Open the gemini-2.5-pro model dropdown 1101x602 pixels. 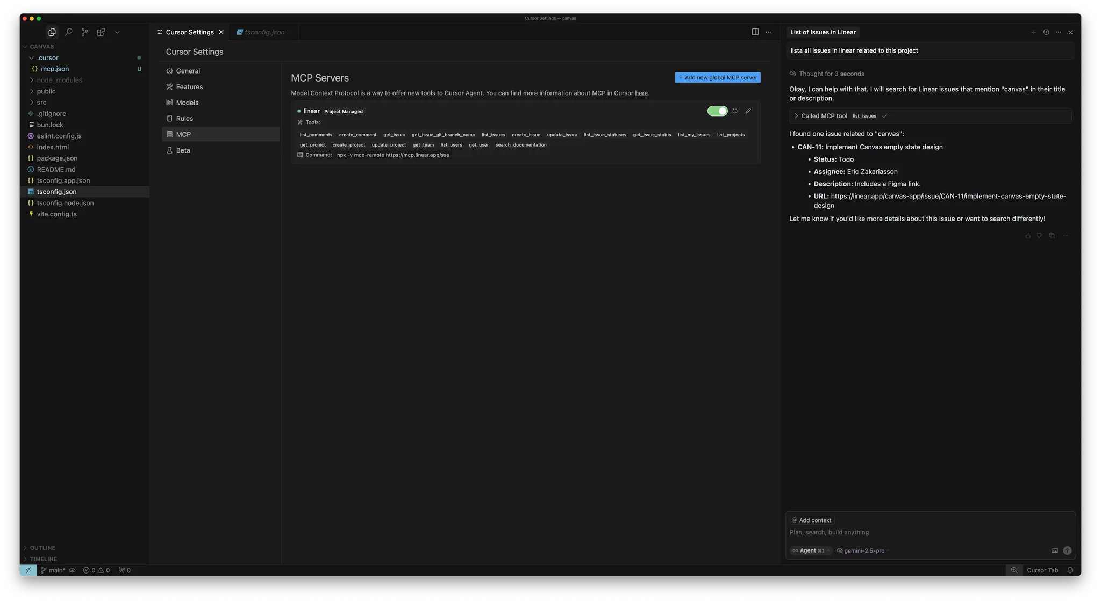(863, 550)
